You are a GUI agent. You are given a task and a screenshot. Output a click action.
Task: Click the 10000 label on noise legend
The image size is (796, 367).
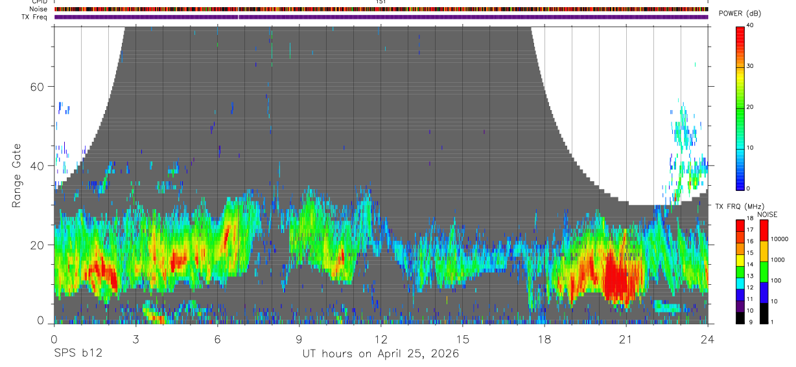[778, 239]
